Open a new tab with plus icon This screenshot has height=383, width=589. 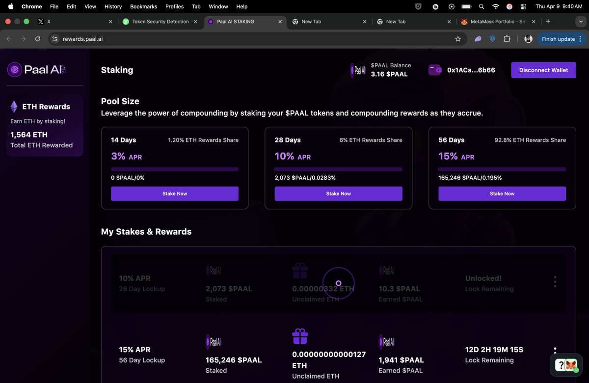pyautogui.click(x=548, y=21)
